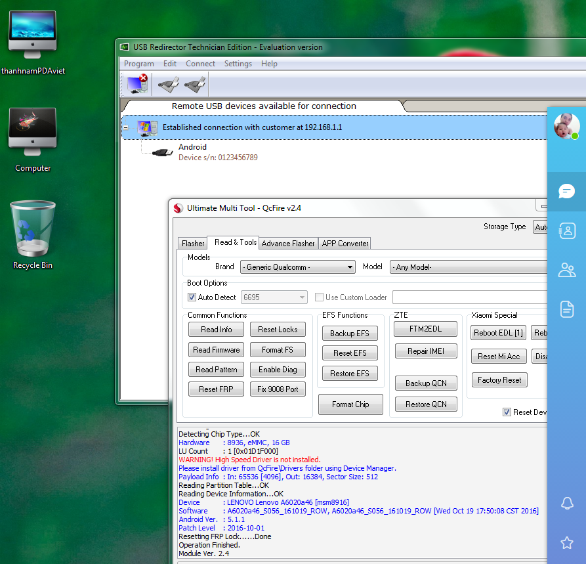This screenshot has height=564, width=586.
Task: Toggle the Reset Dev checkbox
Action: (x=507, y=412)
